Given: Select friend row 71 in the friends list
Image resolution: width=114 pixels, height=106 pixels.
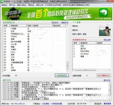Looking at the screenshot, I should (35, 29).
